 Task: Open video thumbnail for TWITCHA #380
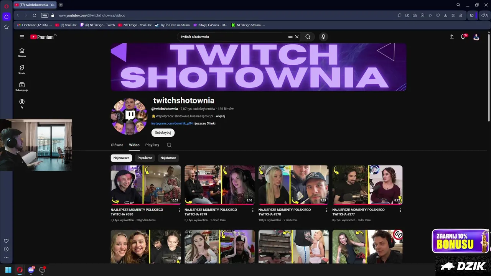pos(146,185)
